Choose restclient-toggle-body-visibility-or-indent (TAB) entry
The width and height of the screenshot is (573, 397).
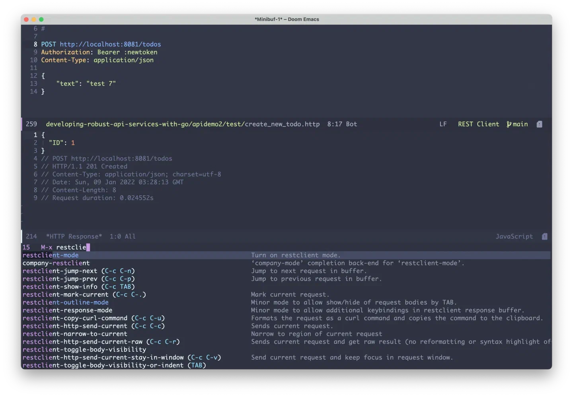pyautogui.click(x=114, y=365)
